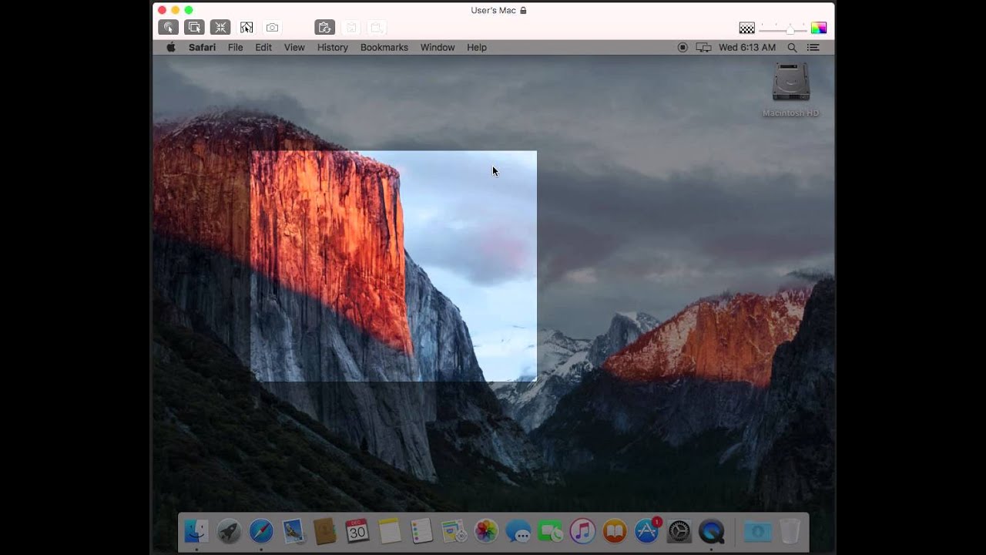The image size is (986, 555).
Task: Click the Wed 6:13 AM clock
Action: point(747,47)
